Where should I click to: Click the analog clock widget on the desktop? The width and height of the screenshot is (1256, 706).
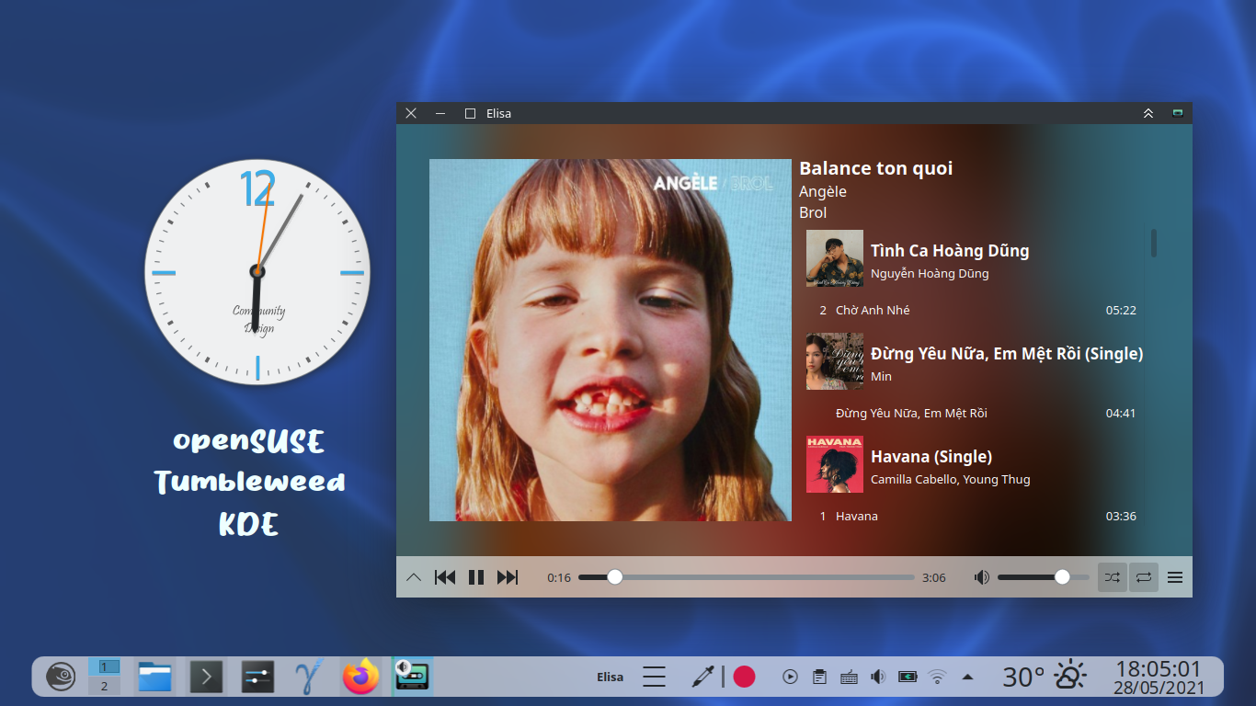(x=257, y=272)
